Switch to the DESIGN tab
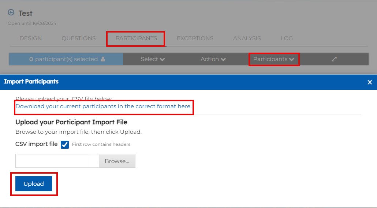Screen dimensions: 377x208 point(31,38)
